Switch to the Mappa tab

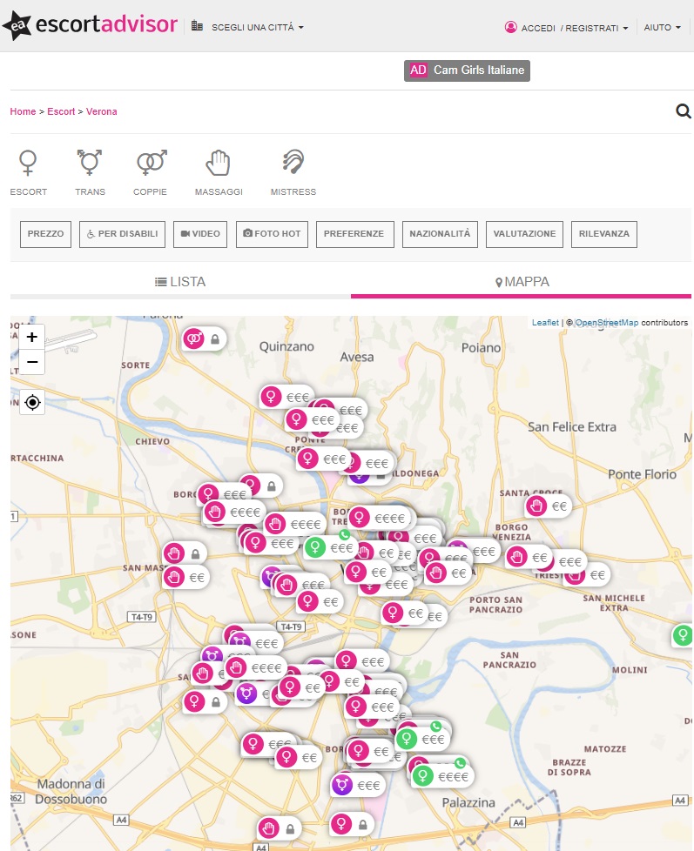tap(522, 282)
